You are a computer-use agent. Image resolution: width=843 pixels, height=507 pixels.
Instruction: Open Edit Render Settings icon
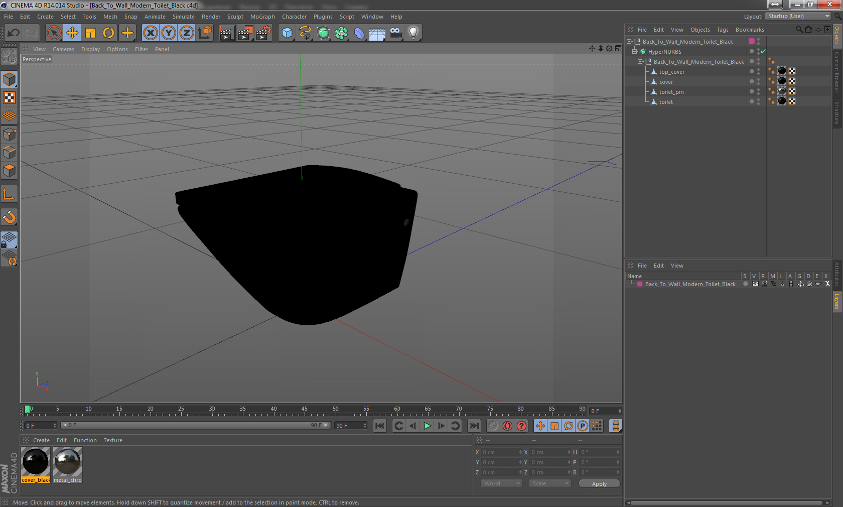pos(263,33)
